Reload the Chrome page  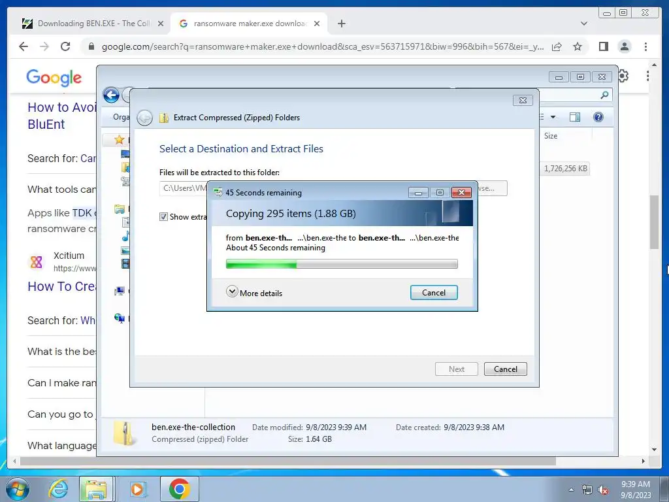(65, 46)
